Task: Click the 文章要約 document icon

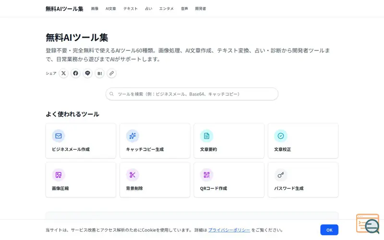Action: pos(206,136)
